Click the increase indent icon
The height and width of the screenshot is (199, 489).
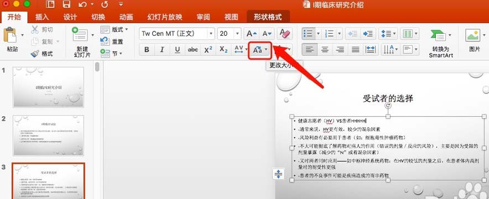click(x=368, y=34)
